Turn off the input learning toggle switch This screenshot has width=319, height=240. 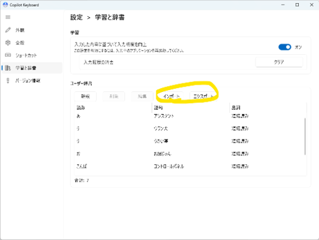284,47
